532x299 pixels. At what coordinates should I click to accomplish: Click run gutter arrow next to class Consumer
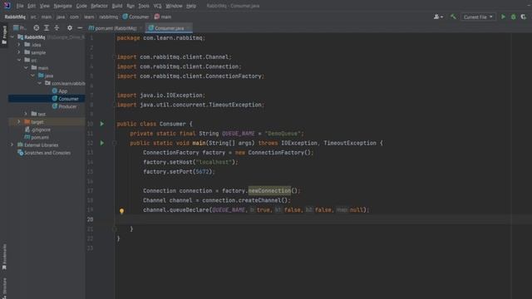pos(101,124)
